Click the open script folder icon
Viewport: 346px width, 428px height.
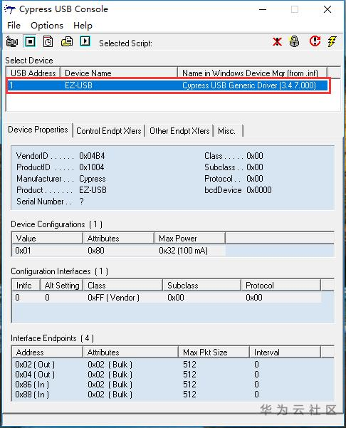click(67, 42)
